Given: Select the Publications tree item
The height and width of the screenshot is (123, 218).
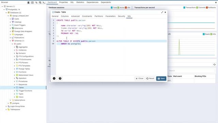Looking at the screenshot, I should point(19,38).
